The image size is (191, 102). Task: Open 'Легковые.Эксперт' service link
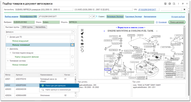115,17
